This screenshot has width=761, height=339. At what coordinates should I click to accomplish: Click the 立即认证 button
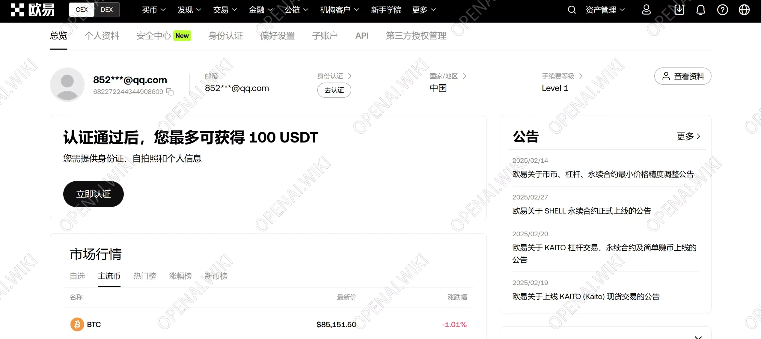point(93,194)
